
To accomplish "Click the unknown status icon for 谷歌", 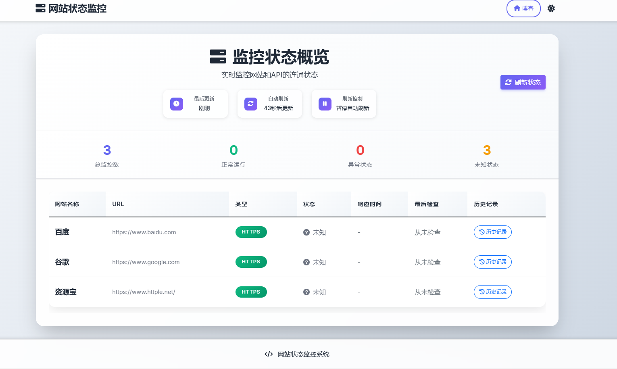I will coord(306,262).
